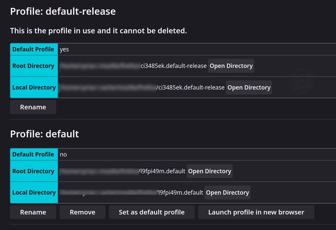
Task: Open Root Directory of l9fpi49m.default profile
Action: pos(209,171)
